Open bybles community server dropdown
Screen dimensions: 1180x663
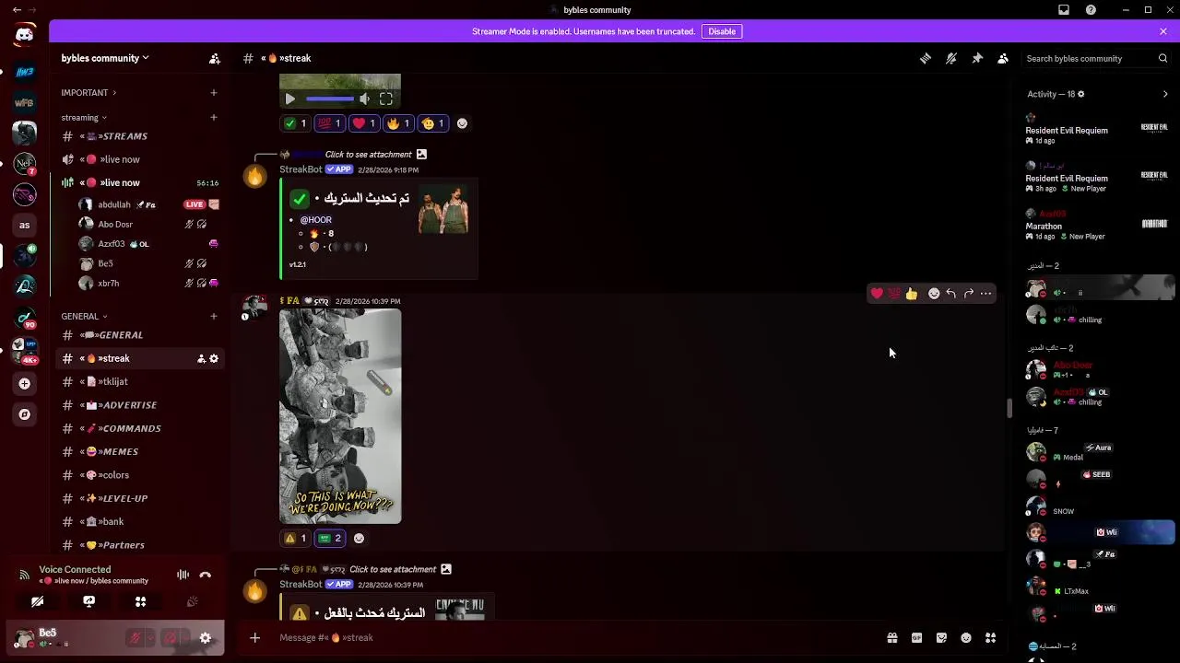105,58
